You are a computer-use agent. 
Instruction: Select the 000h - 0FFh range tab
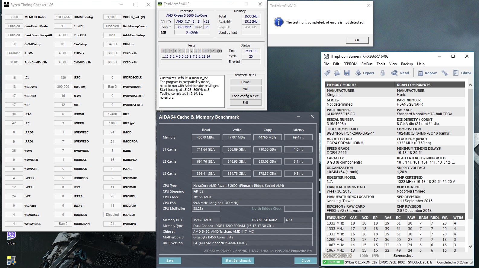pyautogui.click(x=338, y=256)
